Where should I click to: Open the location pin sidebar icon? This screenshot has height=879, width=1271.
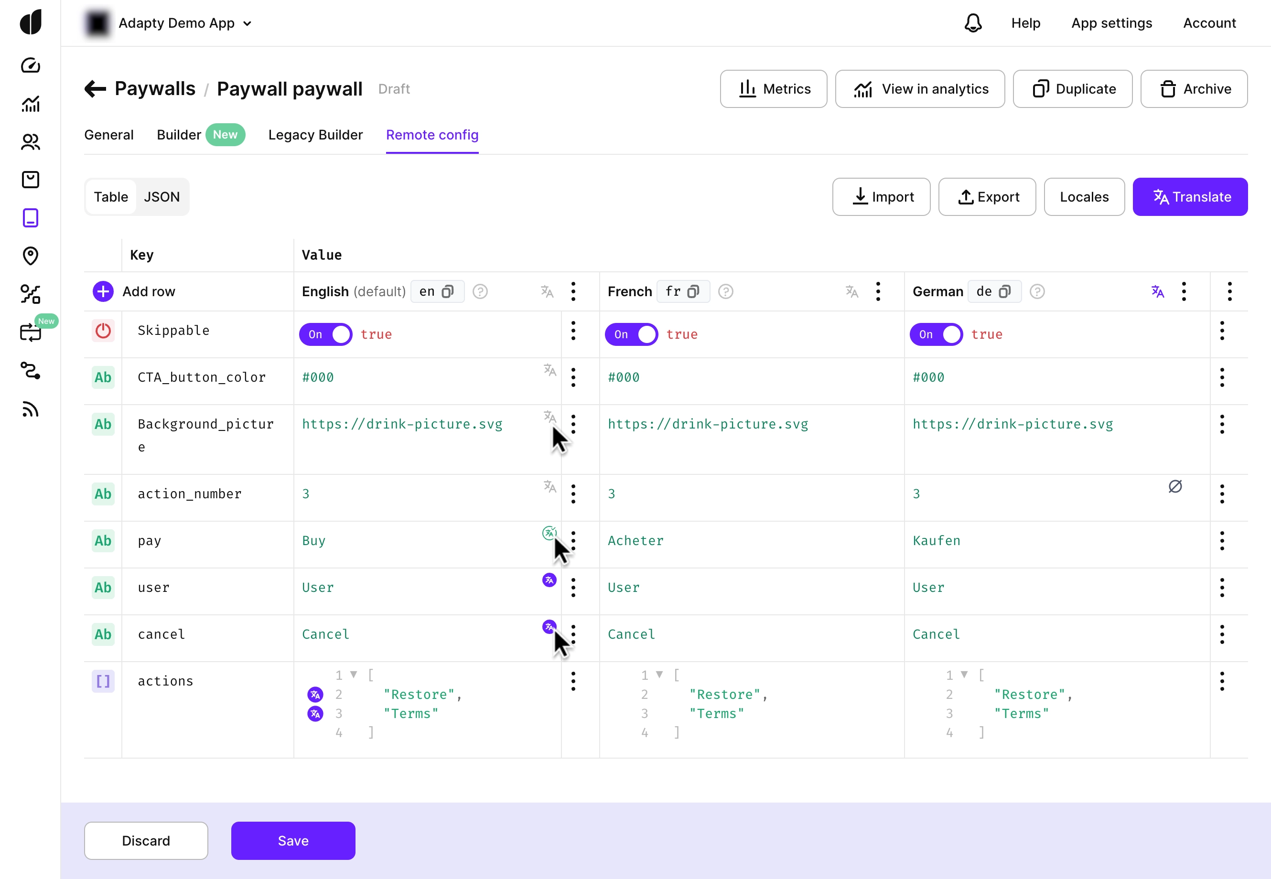point(30,256)
